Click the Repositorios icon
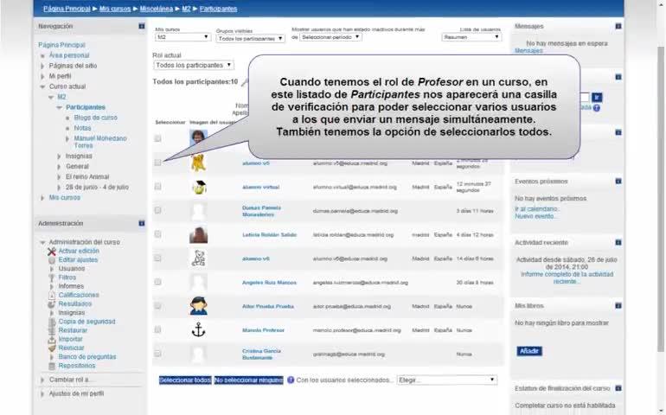This screenshot has height=415, width=666. click(52, 366)
